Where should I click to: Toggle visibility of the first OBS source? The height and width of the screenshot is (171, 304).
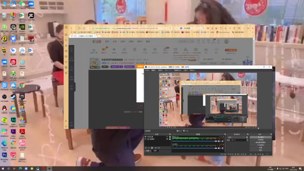click(x=167, y=137)
